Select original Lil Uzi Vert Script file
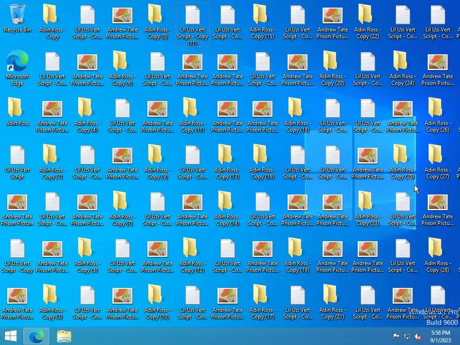This screenshot has width=460, height=345. click(x=18, y=162)
